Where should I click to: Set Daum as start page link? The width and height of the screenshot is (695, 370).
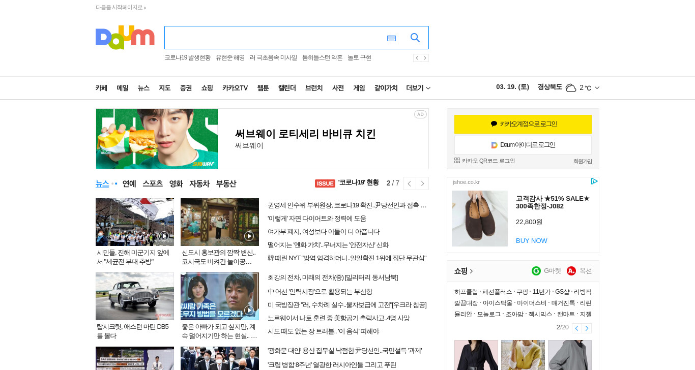point(121,7)
